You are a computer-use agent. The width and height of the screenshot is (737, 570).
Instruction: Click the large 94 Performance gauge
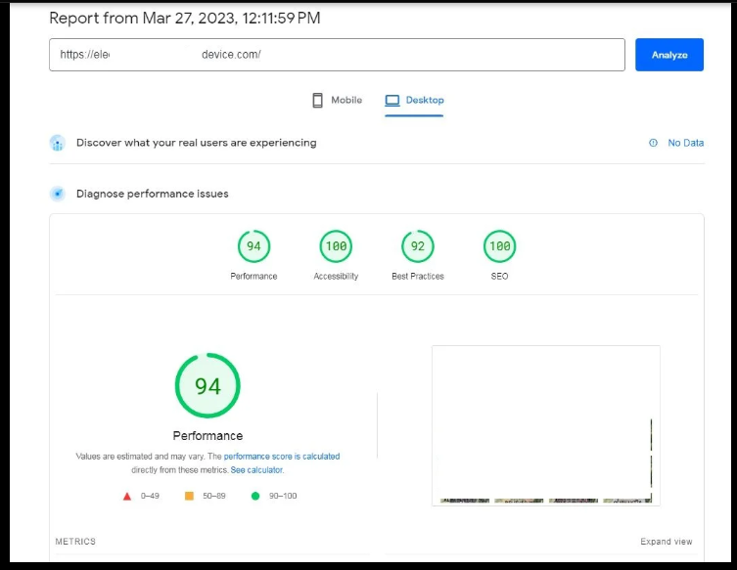pos(207,386)
